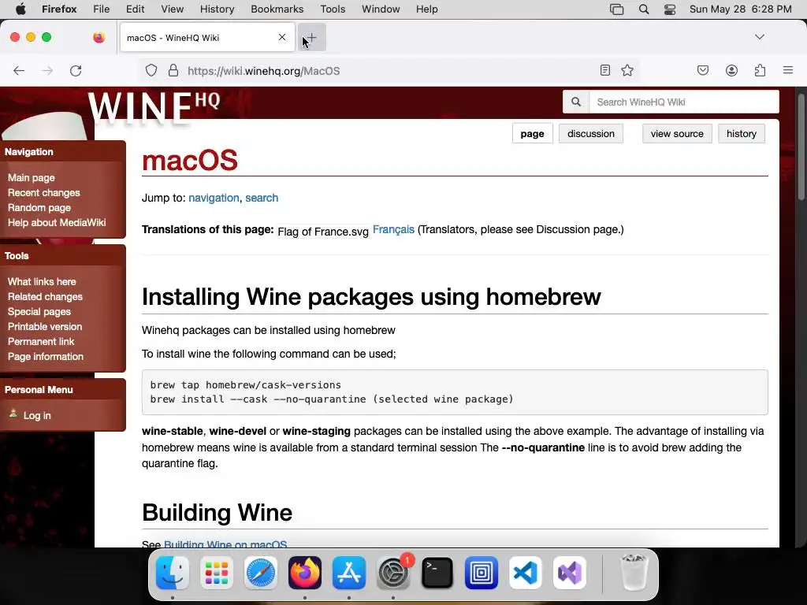807x605 pixels.
Task: Open the Français translation link
Action: (393, 229)
